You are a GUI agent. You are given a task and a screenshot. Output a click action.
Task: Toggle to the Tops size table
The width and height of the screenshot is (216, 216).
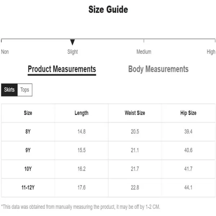click(25, 90)
